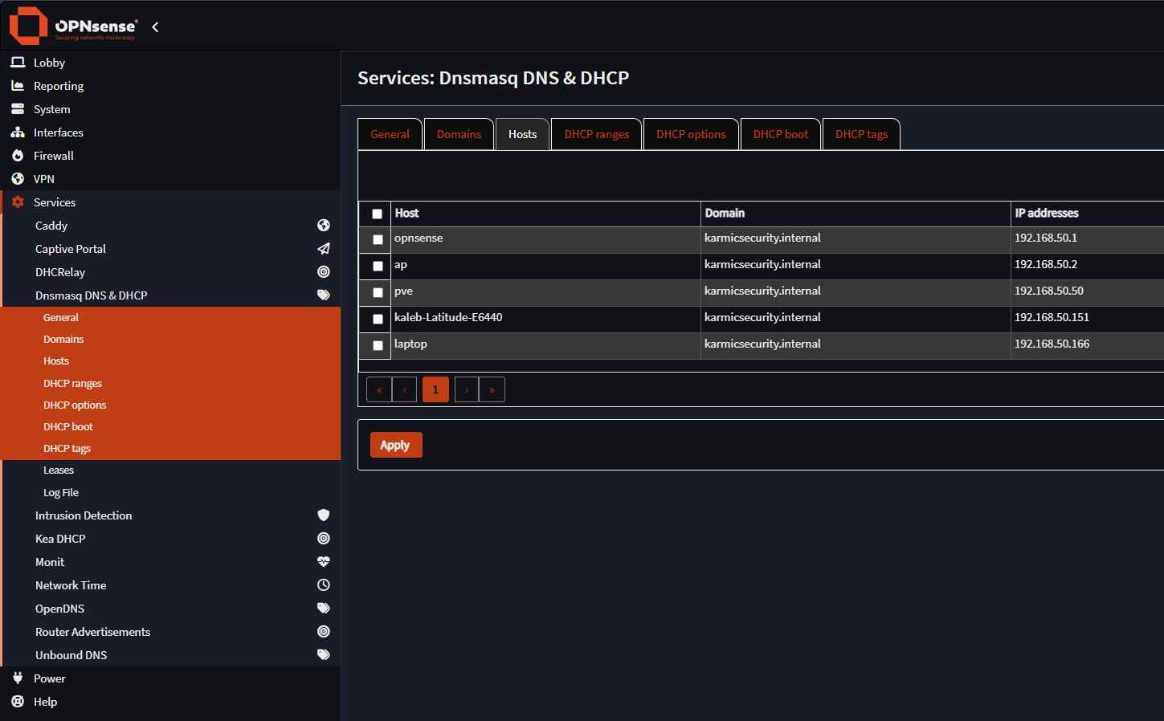Screen dimensions: 1164x721
Task: Click the Unbound DNS tags icon
Action: tap(324, 654)
